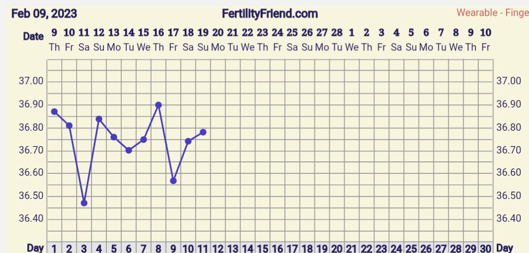
Task: Select the lowest temperature point on Saturday 11
Action: coord(84,203)
